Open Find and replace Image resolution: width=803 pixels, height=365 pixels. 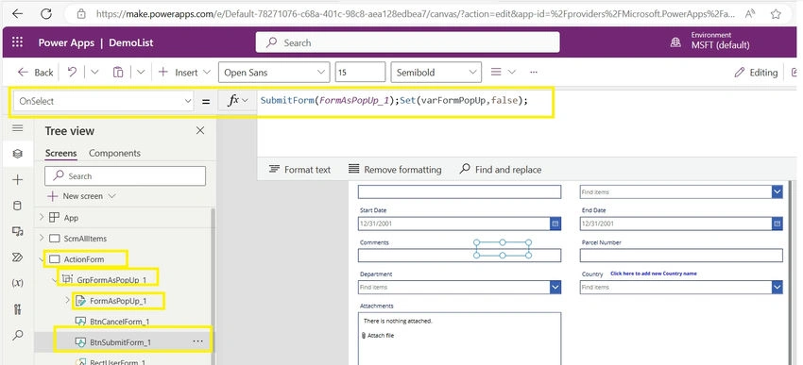point(501,169)
